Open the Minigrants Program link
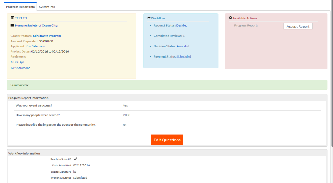This screenshot has height=183, width=333. point(47,36)
